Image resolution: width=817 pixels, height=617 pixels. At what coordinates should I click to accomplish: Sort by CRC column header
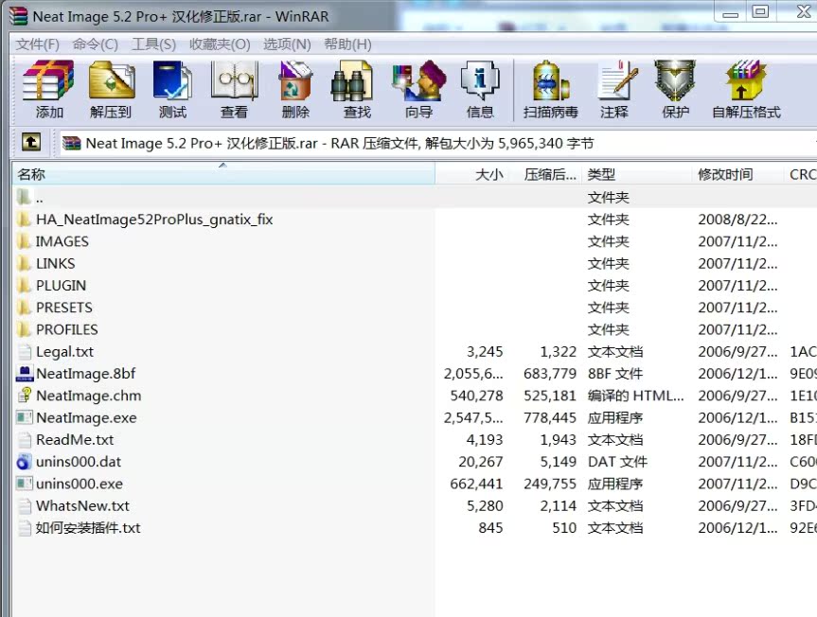[x=800, y=174]
